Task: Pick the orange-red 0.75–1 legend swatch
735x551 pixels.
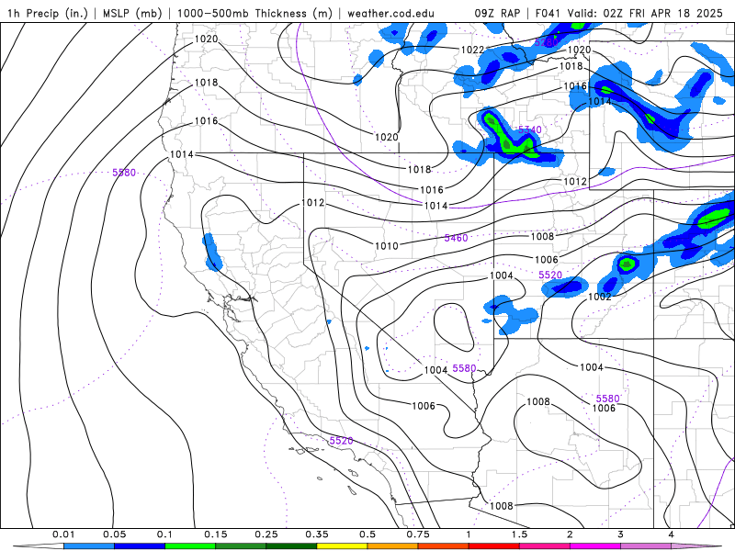Action: pos(444,546)
